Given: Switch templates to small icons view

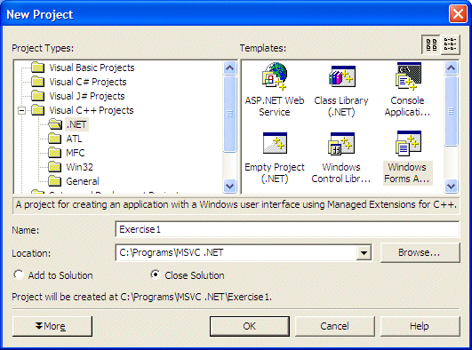Looking at the screenshot, I should pyautogui.click(x=451, y=44).
